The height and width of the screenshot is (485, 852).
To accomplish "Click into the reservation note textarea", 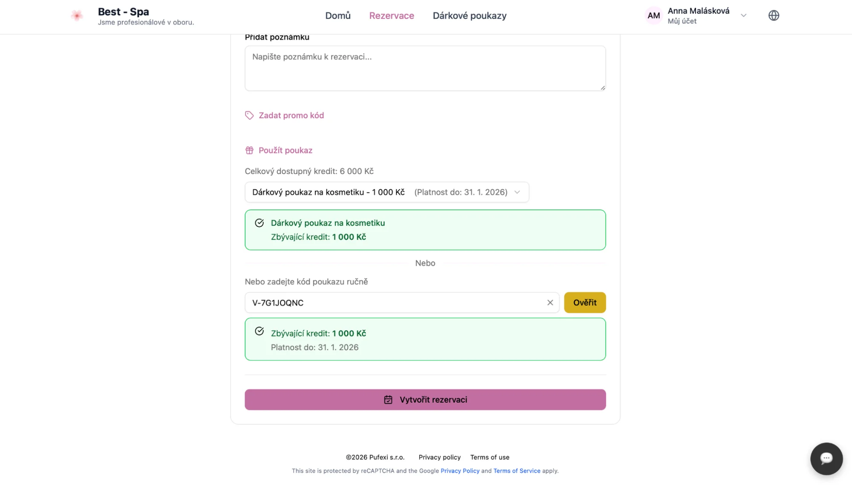I will [x=425, y=68].
